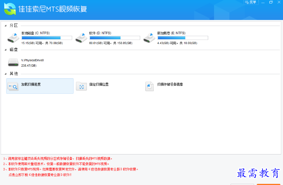Click the 扫描存储设备镜像 file icon
Viewport: 283px width, 185px height.
[x=150, y=86]
